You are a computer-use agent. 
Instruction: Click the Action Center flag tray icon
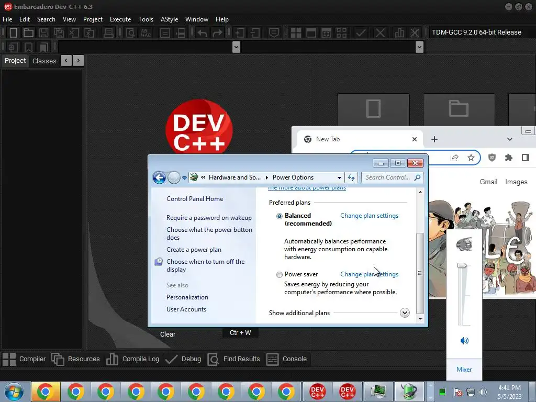coord(457,392)
